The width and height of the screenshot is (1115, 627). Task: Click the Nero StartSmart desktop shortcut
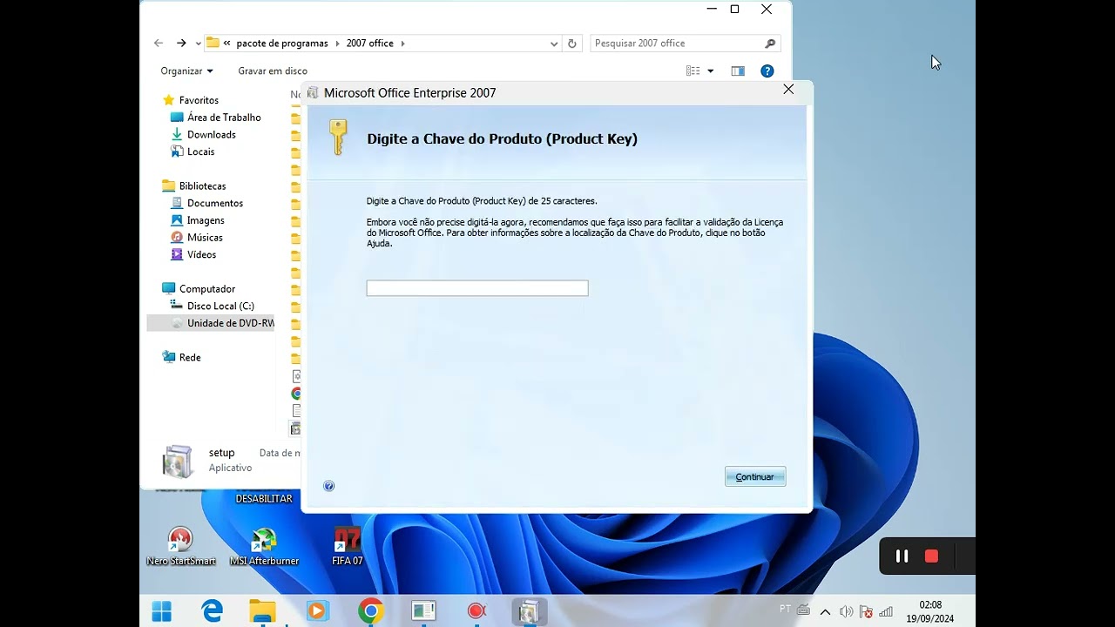(x=180, y=548)
